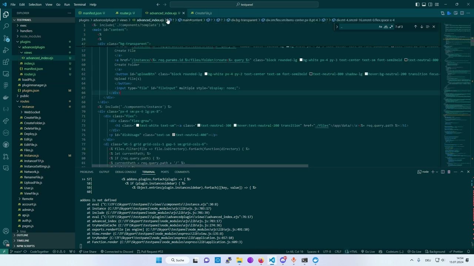Open new terminal profile dropdown
Screen dimensions: 474x266
point(436,172)
